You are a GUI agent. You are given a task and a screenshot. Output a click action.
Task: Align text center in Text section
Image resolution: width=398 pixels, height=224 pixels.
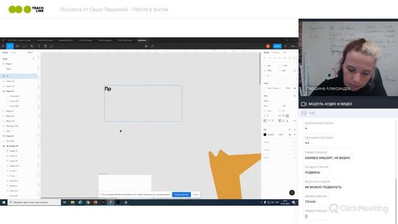coord(269,121)
